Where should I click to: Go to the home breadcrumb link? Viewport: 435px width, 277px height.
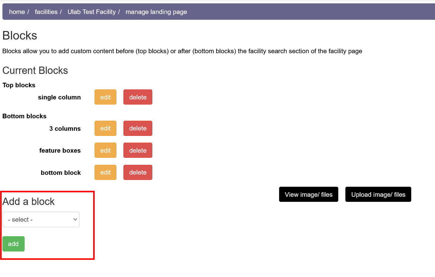pos(17,12)
